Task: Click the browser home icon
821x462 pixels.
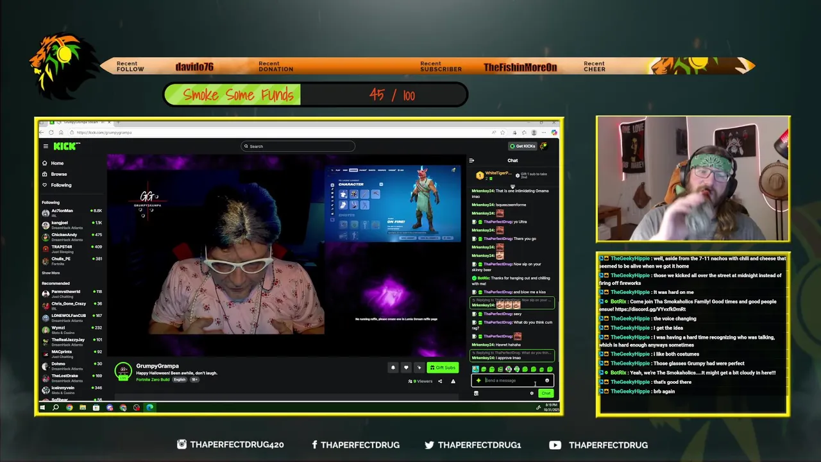Action: click(x=61, y=132)
